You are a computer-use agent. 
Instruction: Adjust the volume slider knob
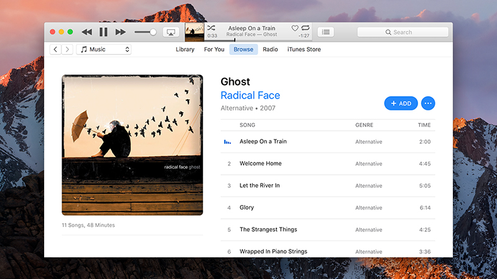click(x=153, y=32)
